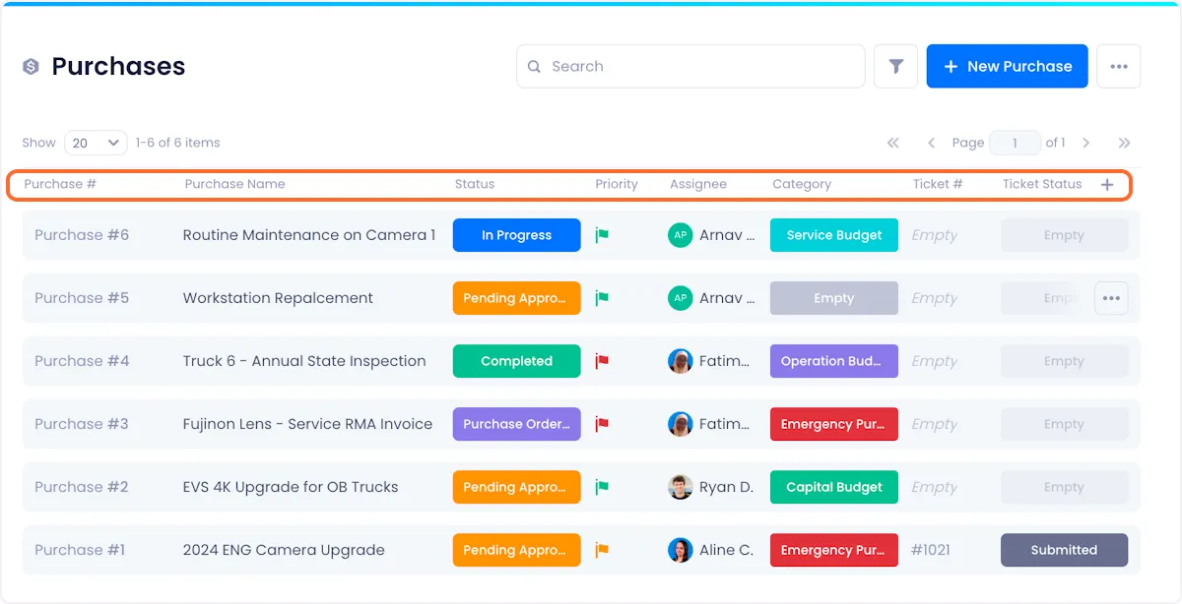1182x604 pixels.
Task: Click the Capital Budget category tag
Action: pyautogui.click(x=834, y=487)
